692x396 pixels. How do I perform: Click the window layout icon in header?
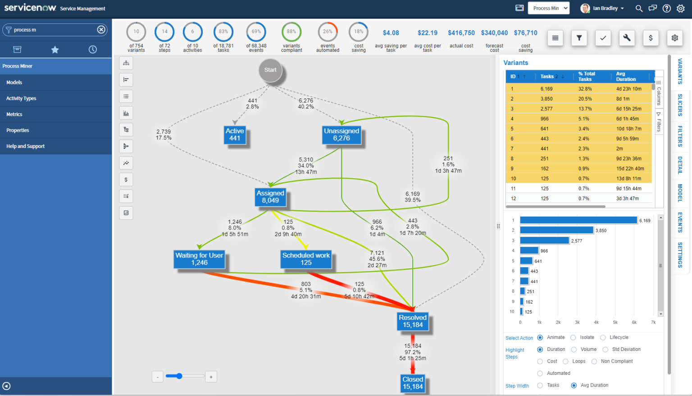tap(519, 8)
